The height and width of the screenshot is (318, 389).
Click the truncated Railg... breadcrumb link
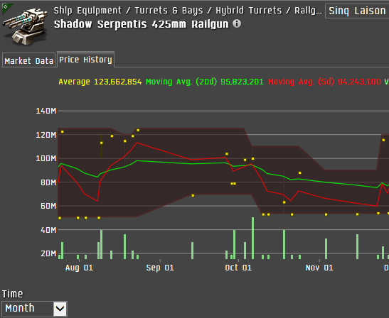pyautogui.click(x=308, y=11)
